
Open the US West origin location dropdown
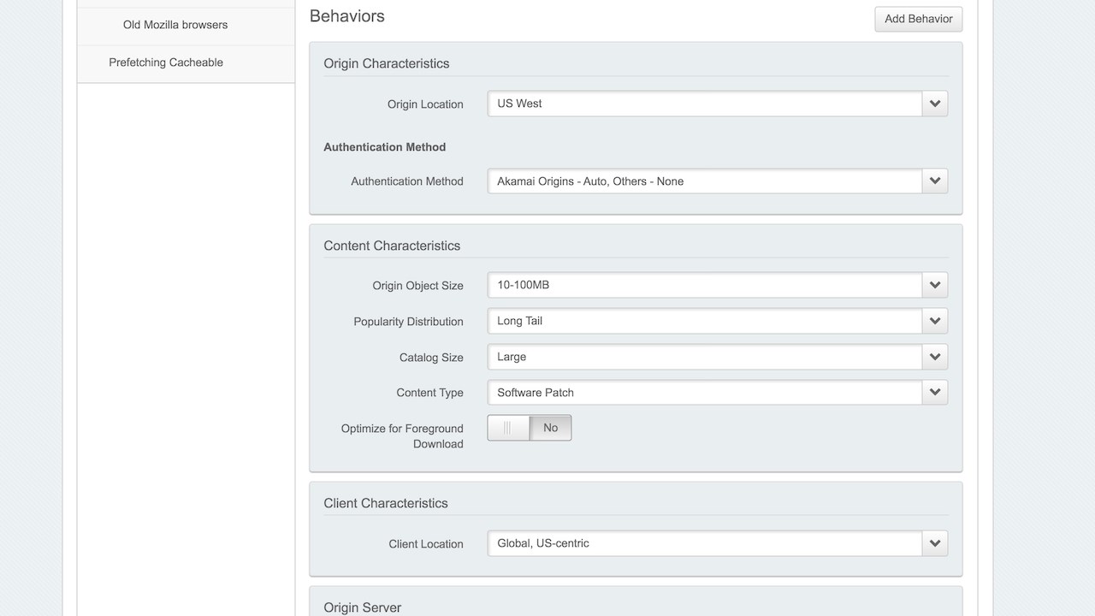tap(705, 104)
